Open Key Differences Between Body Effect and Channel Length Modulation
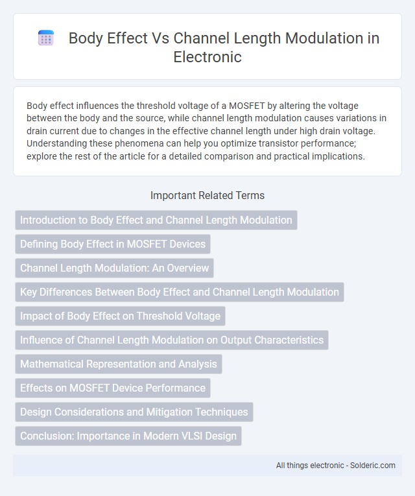This screenshot has width=415, height=496. tap(180, 292)
